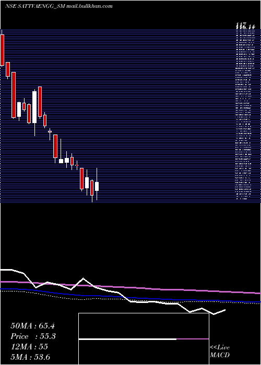261x365 pixels.
Task: Click the NSE SATTVAENGG_SM chart title
Action: pyautogui.click(x=58, y=6)
